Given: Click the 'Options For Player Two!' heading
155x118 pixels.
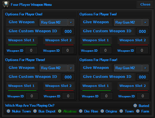Looking at the screenshot, I should click(x=98, y=14).
